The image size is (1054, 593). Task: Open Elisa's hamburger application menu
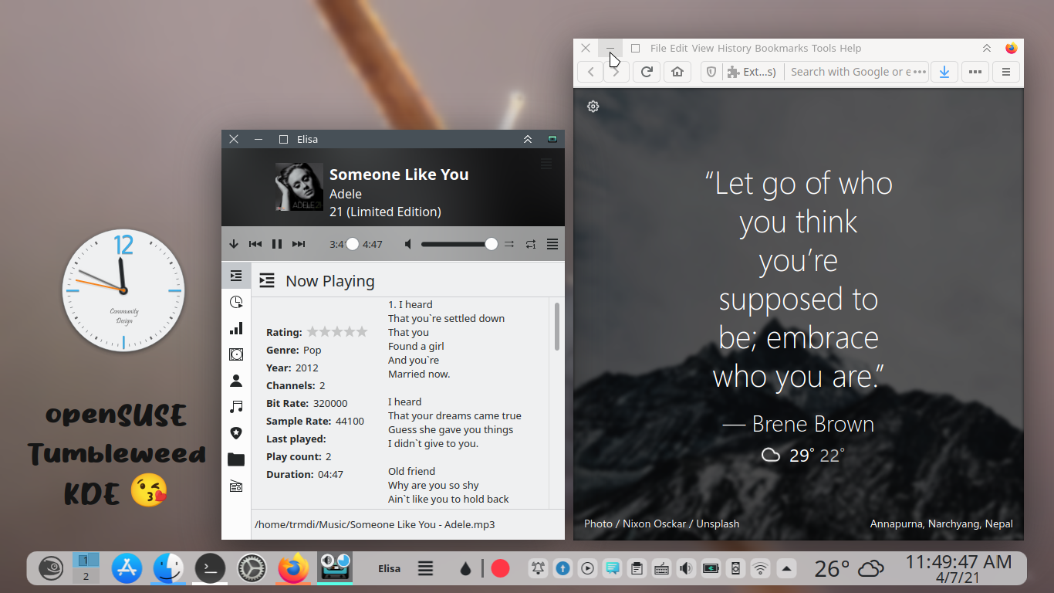point(552,244)
